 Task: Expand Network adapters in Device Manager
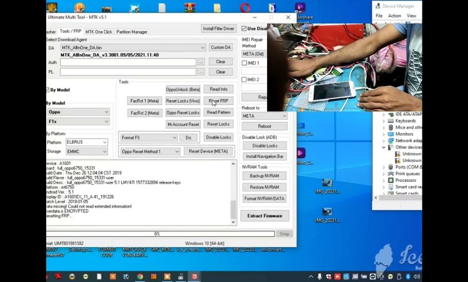384,141
